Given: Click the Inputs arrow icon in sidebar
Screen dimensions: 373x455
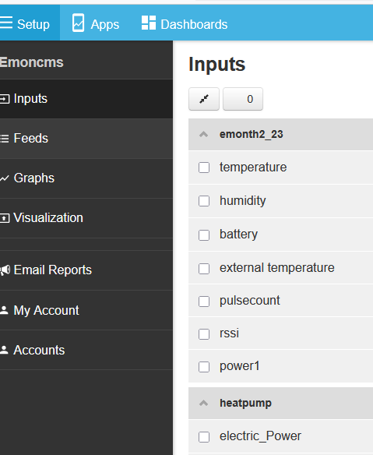Looking at the screenshot, I should pyautogui.click(x=5, y=99).
